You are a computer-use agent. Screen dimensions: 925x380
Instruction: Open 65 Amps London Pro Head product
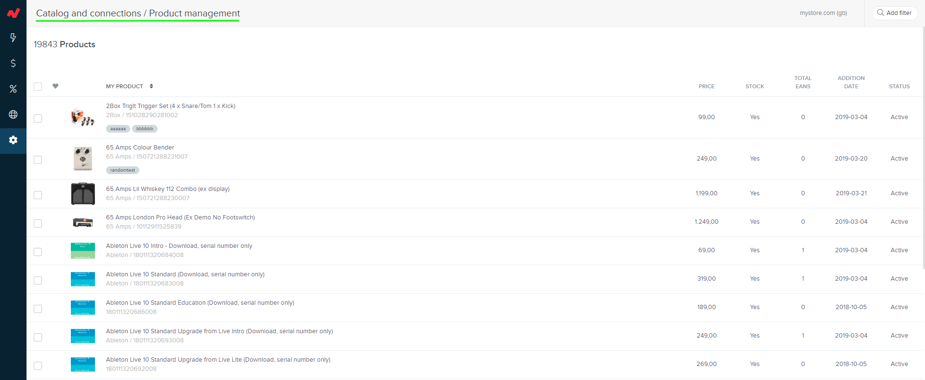click(x=180, y=217)
